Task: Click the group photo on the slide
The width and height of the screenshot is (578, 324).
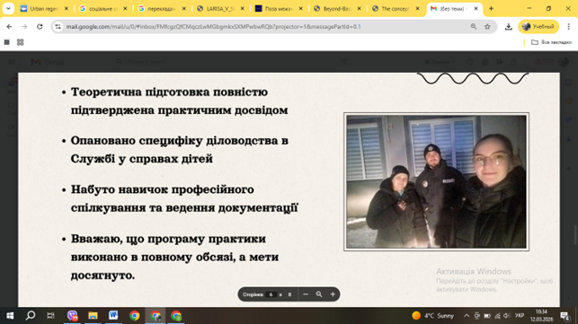Action: coord(437,182)
